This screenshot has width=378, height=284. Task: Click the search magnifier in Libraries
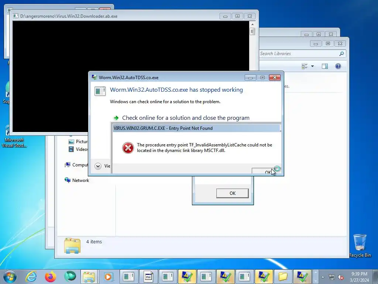pyautogui.click(x=341, y=54)
